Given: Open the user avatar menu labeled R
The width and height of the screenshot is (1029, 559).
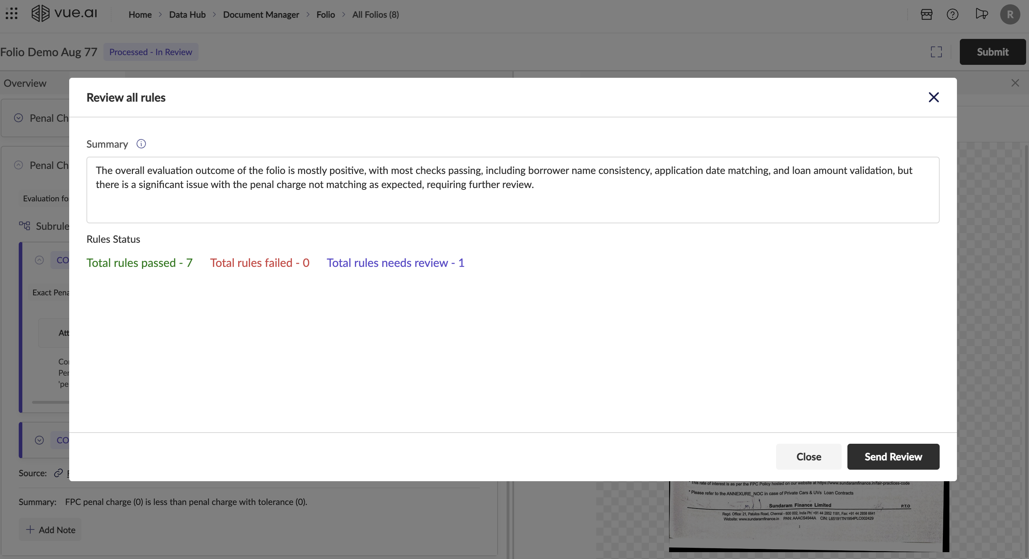Looking at the screenshot, I should [1010, 14].
